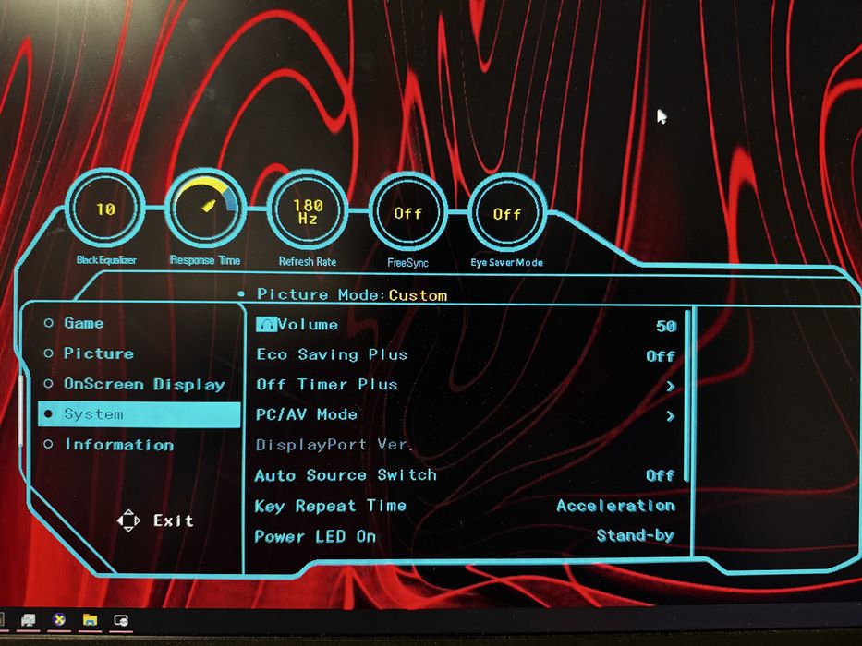Change the Power LED On Stand-by value

click(636, 535)
